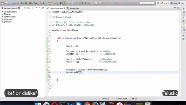
Task: Click the Open Type toolbar icon
Action: pyautogui.click(x=49, y=3)
